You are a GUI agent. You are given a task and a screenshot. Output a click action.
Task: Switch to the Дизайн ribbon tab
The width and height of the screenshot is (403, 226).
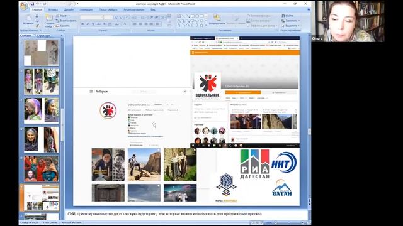(69, 10)
